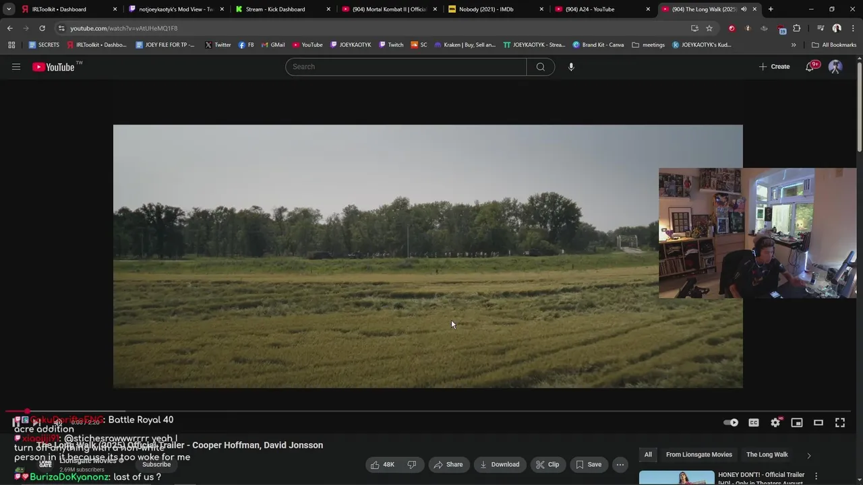This screenshot has width=863, height=485.
Task: Select From Lionsgate Movies chip
Action: coord(699,455)
